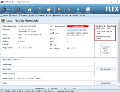Select the Long Term Call ID value C214
120x92 pixels.
[98, 33]
